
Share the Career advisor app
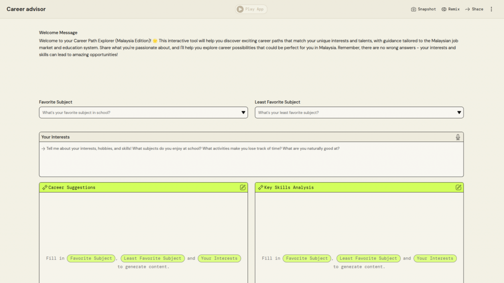[x=474, y=9]
